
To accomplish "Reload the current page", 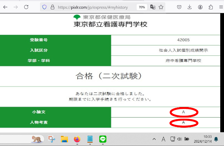I will [x=26, y=7].
